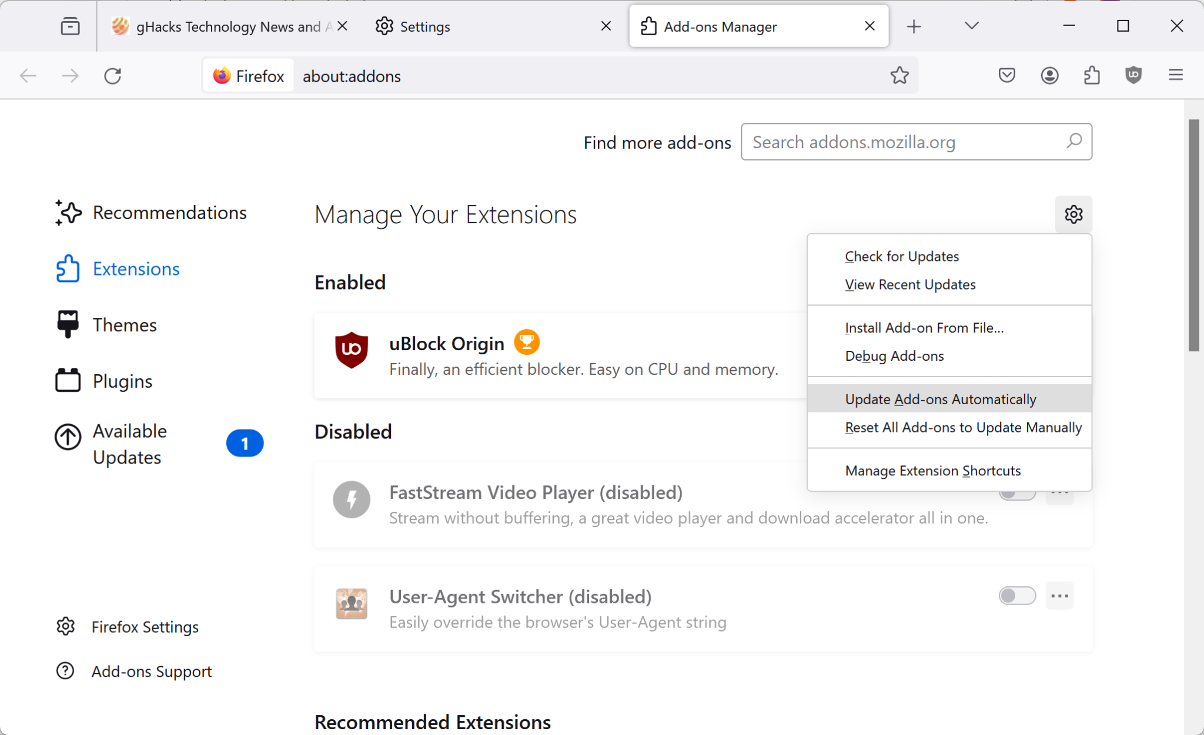Choose Debug Add-ons menu entry
The width and height of the screenshot is (1204, 735).
coord(949,356)
